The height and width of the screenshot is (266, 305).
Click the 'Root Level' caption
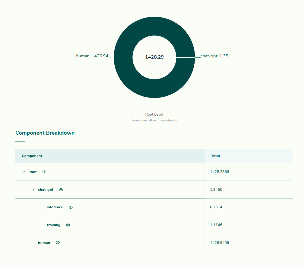point(154,114)
